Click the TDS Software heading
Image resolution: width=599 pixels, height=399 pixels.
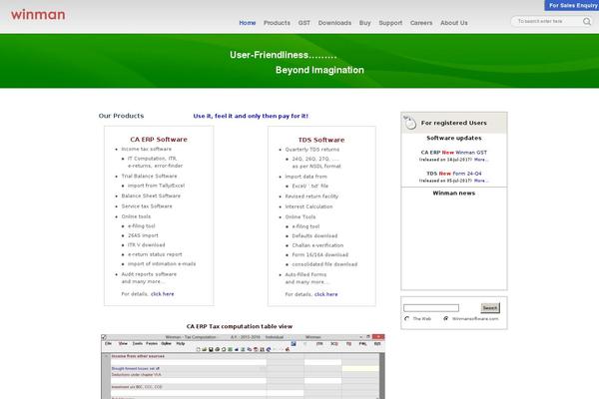321,140
